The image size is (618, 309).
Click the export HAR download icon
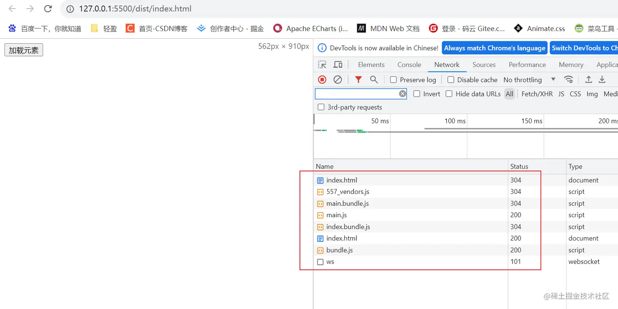[602, 80]
